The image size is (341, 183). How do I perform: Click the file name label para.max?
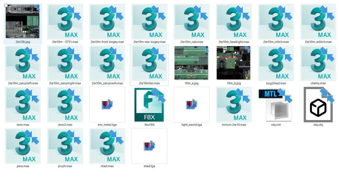tap(23, 166)
